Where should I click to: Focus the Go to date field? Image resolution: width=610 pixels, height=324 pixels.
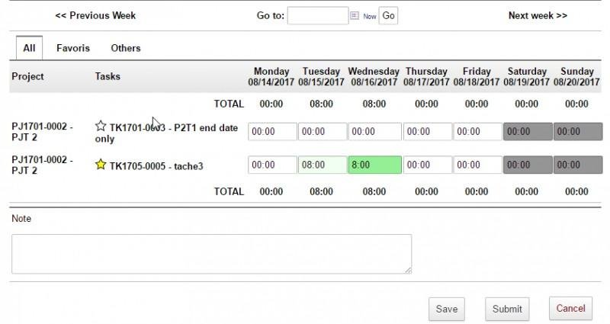(318, 15)
